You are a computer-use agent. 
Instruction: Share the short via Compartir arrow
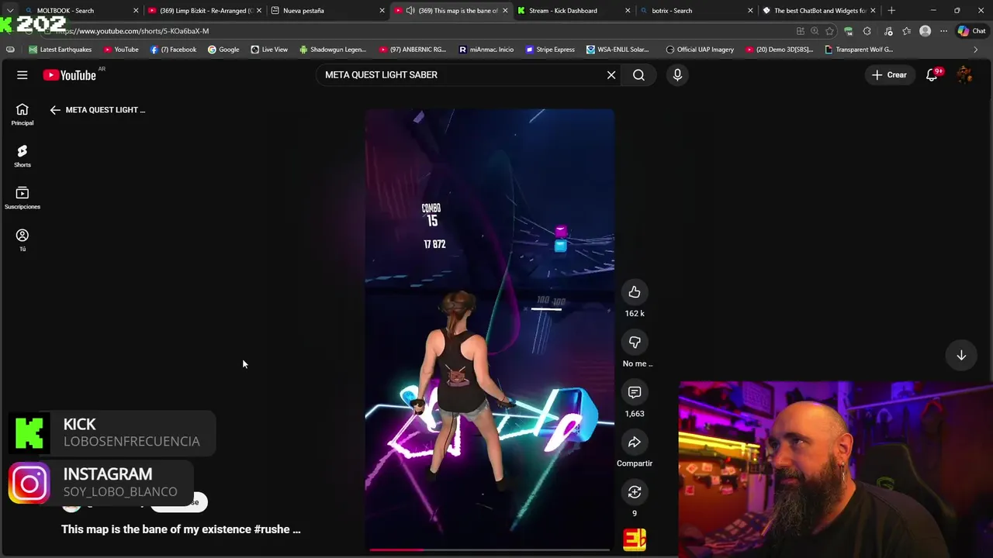(635, 442)
